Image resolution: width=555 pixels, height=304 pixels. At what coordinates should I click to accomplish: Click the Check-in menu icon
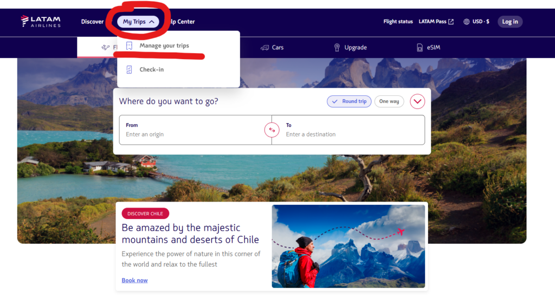click(129, 69)
